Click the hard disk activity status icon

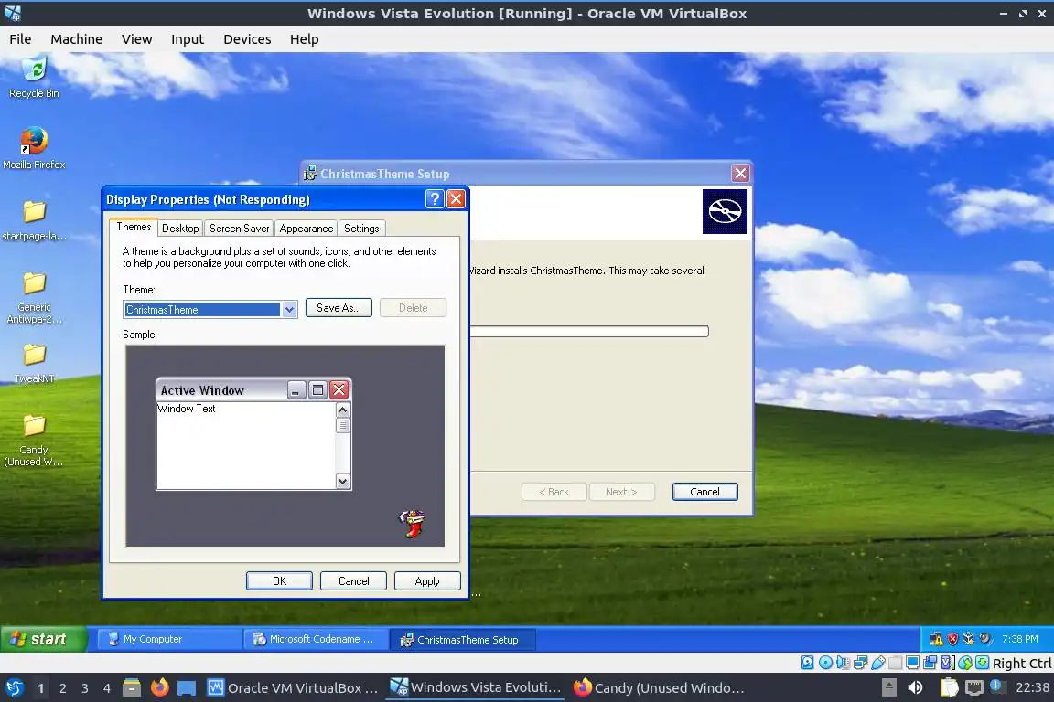(808, 663)
